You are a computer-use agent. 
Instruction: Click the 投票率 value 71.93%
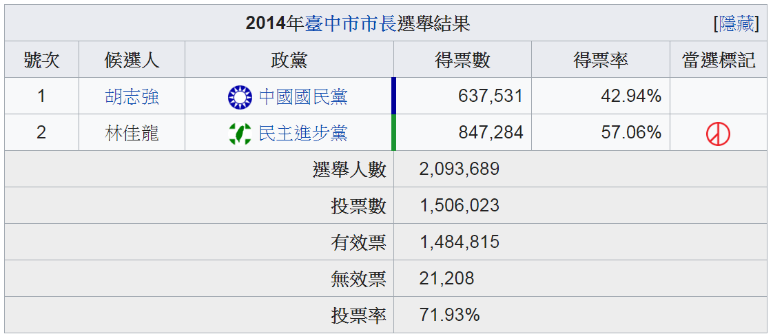tap(449, 315)
